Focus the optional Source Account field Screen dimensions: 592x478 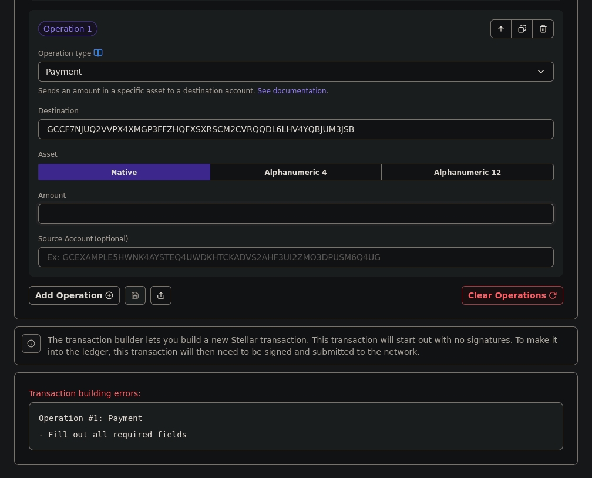coord(296,257)
